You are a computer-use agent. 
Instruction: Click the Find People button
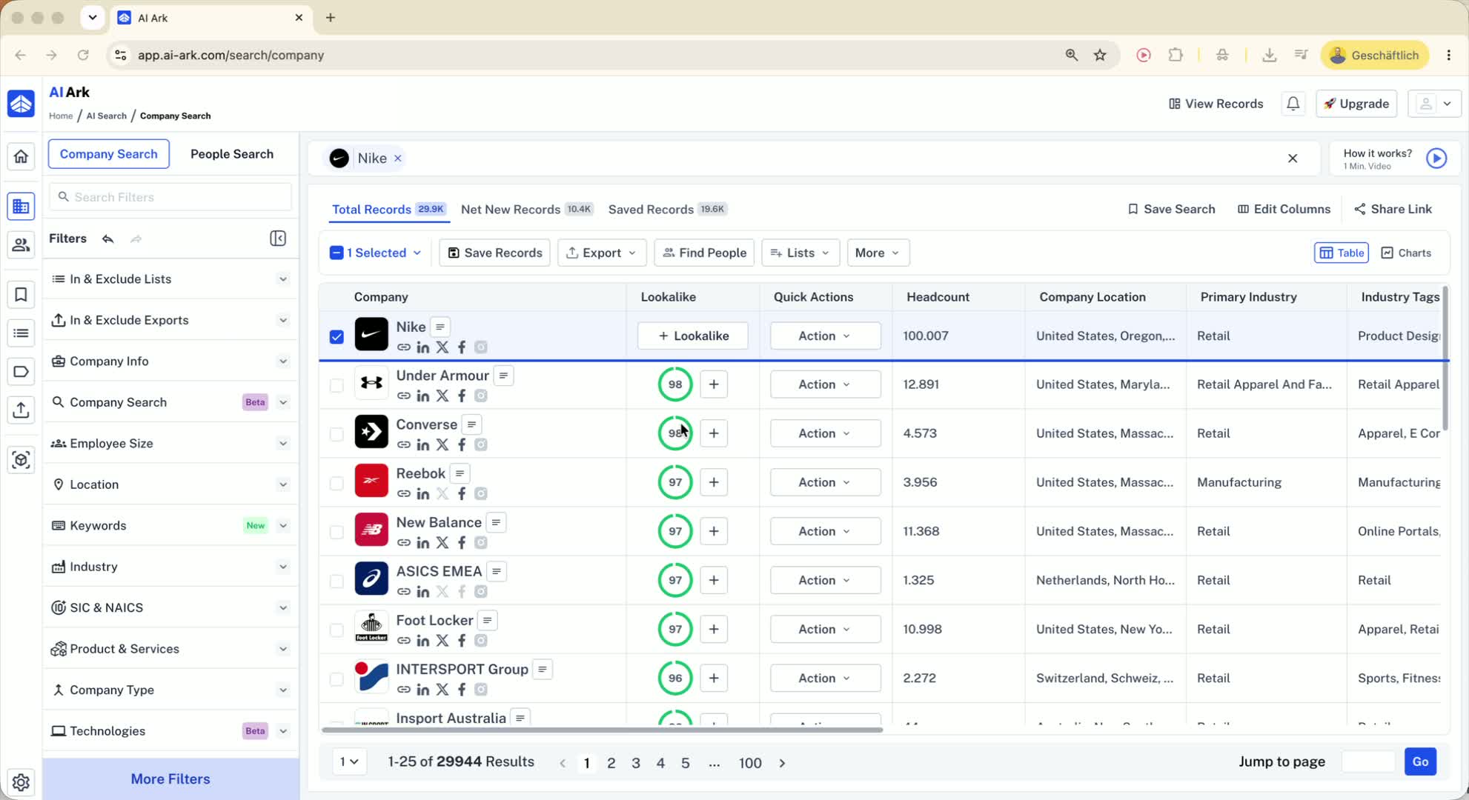(704, 253)
